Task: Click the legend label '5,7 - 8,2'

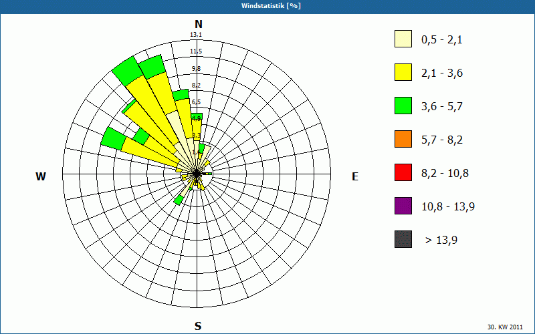Action: click(442, 140)
